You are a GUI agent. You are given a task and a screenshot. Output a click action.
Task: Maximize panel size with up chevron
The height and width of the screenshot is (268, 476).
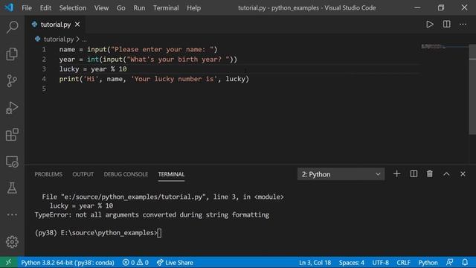pyautogui.click(x=446, y=174)
